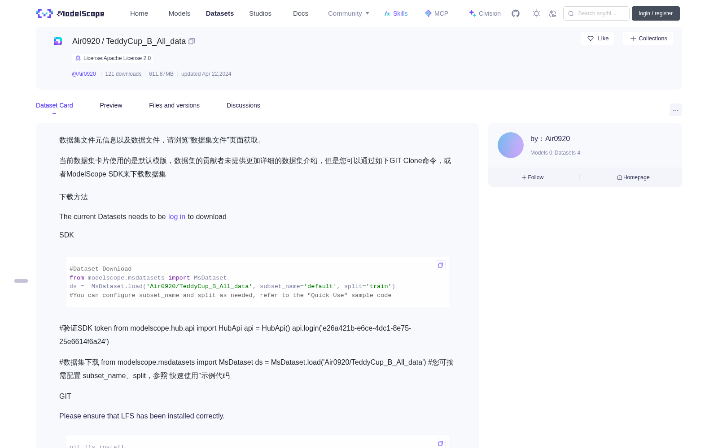This screenshot has width=718, height=448.
Task: Click 'License:Apache License 2.0' label
Action: point(117,58)
